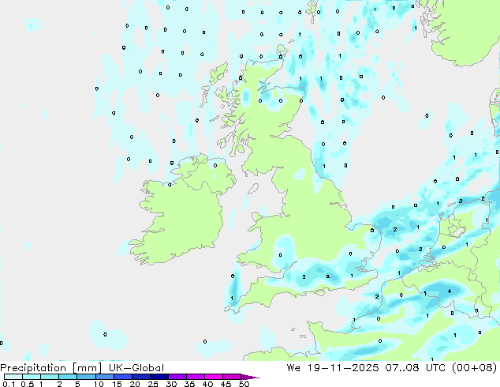This screenshot has height=387, width=500.
Task: Select the 25–30 navy legend swatch
Action: pos(159,377)
